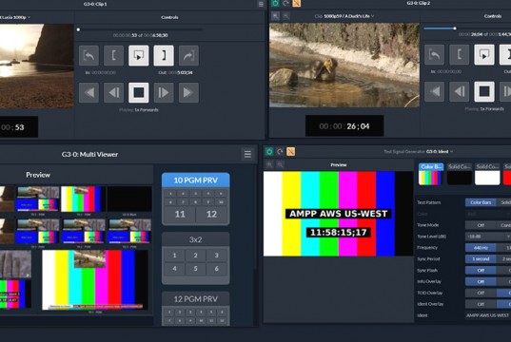Click the orange tool icon on Test Signal Generator
511x342 pixels.
pyautogui.click(x=290, y=152)
